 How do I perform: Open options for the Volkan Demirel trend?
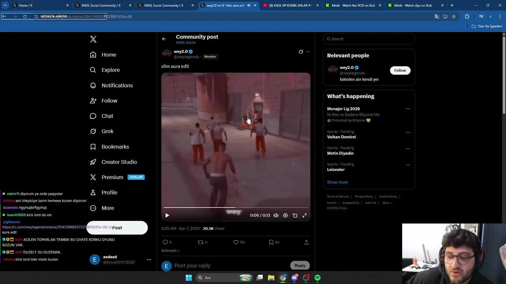[x=408, y=132]
